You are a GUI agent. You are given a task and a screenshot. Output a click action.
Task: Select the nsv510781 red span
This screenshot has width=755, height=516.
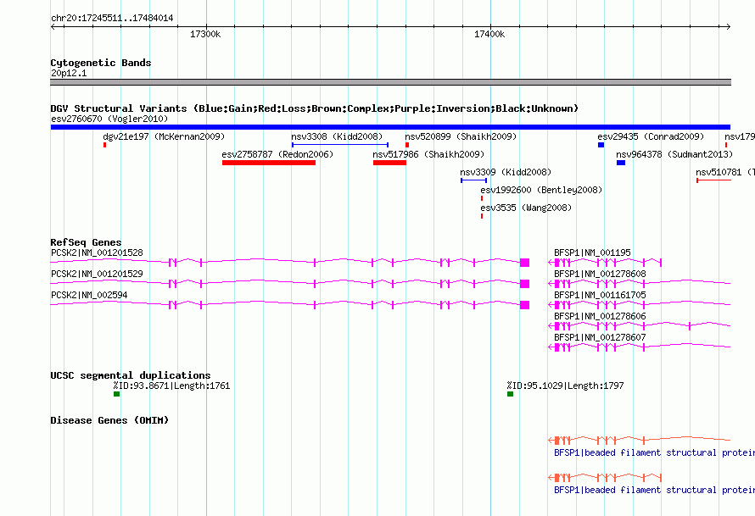[713, 180]
